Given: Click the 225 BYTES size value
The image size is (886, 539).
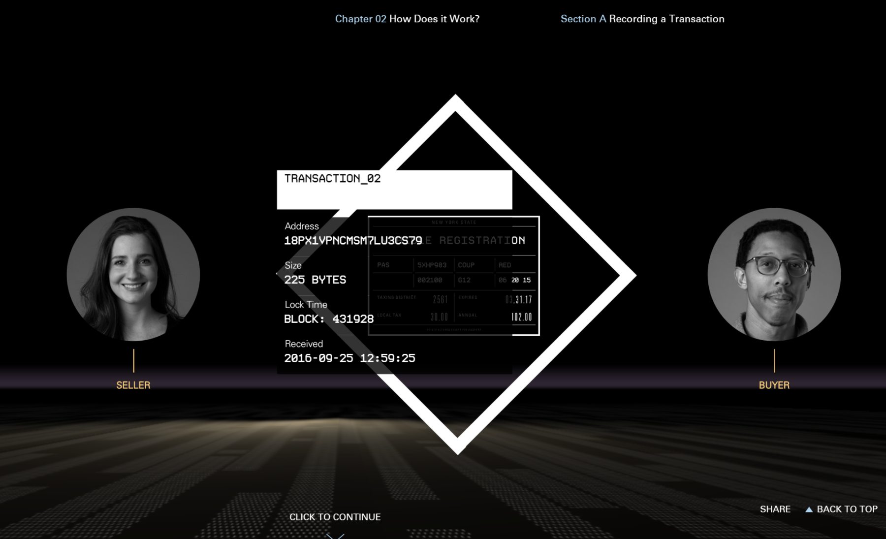Looking at the screenshot, I should coord(315,280).
